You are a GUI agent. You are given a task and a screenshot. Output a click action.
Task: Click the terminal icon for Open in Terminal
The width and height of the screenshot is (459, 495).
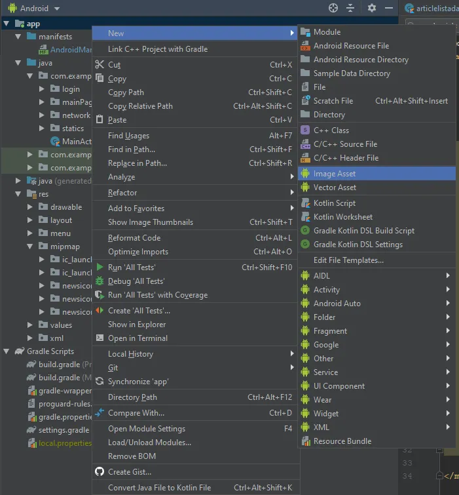[x=100, y=338]
